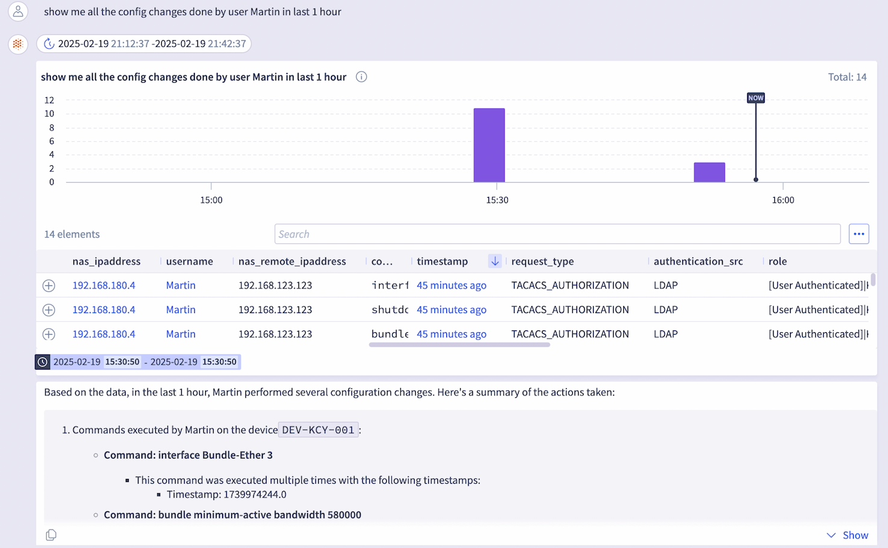Click Martin username in the bundle row
The width and height of the screenshot is (888, 548).
click(x=180, y=334)
